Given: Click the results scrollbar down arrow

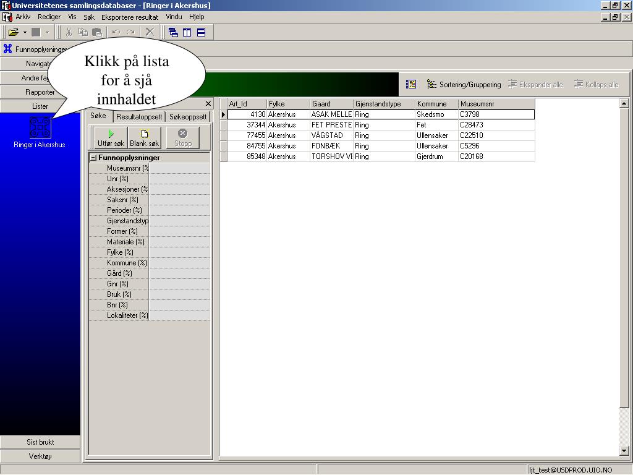Looking at the screenshot, I should tap(624, 451).
